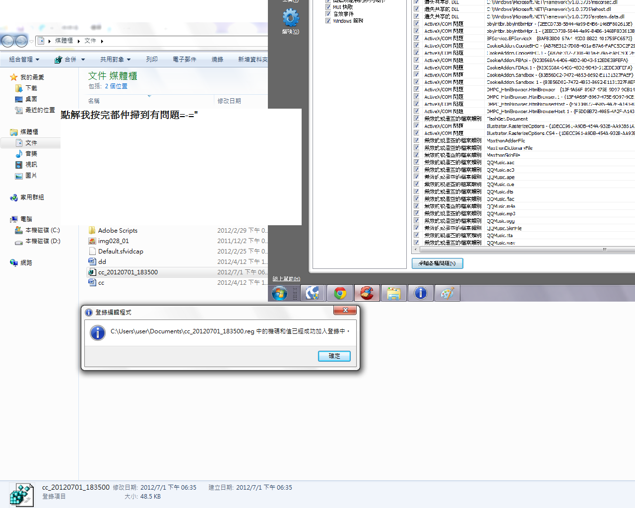Uncheck the MaxthonAddonFile row checkbox
Viewport: 635px width, 508px height.
416,140
